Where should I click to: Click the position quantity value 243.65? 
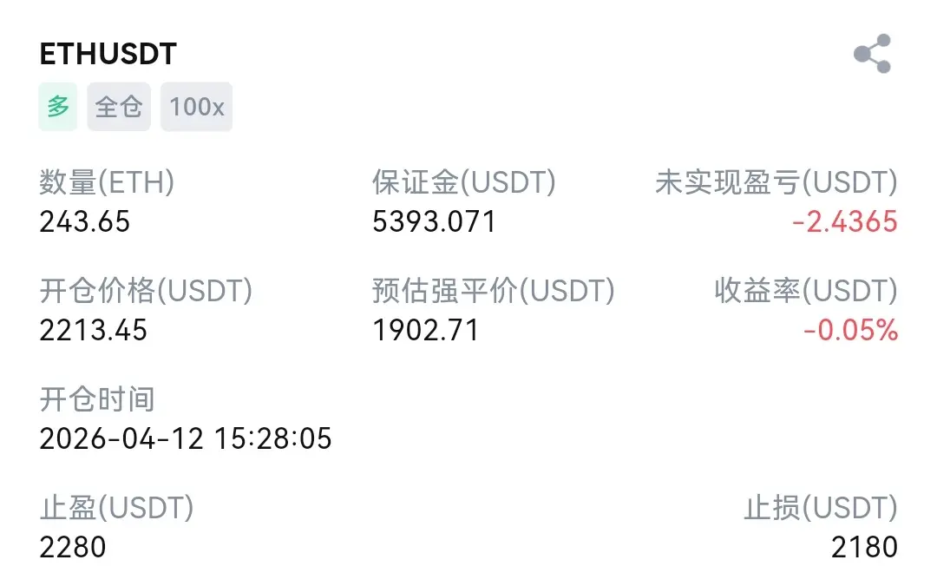85,222
